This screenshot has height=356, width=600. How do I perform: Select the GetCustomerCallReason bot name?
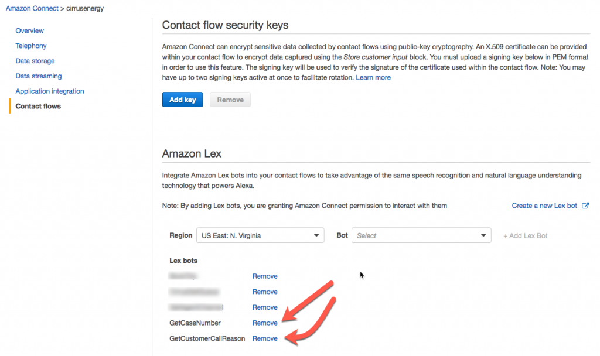207,339
